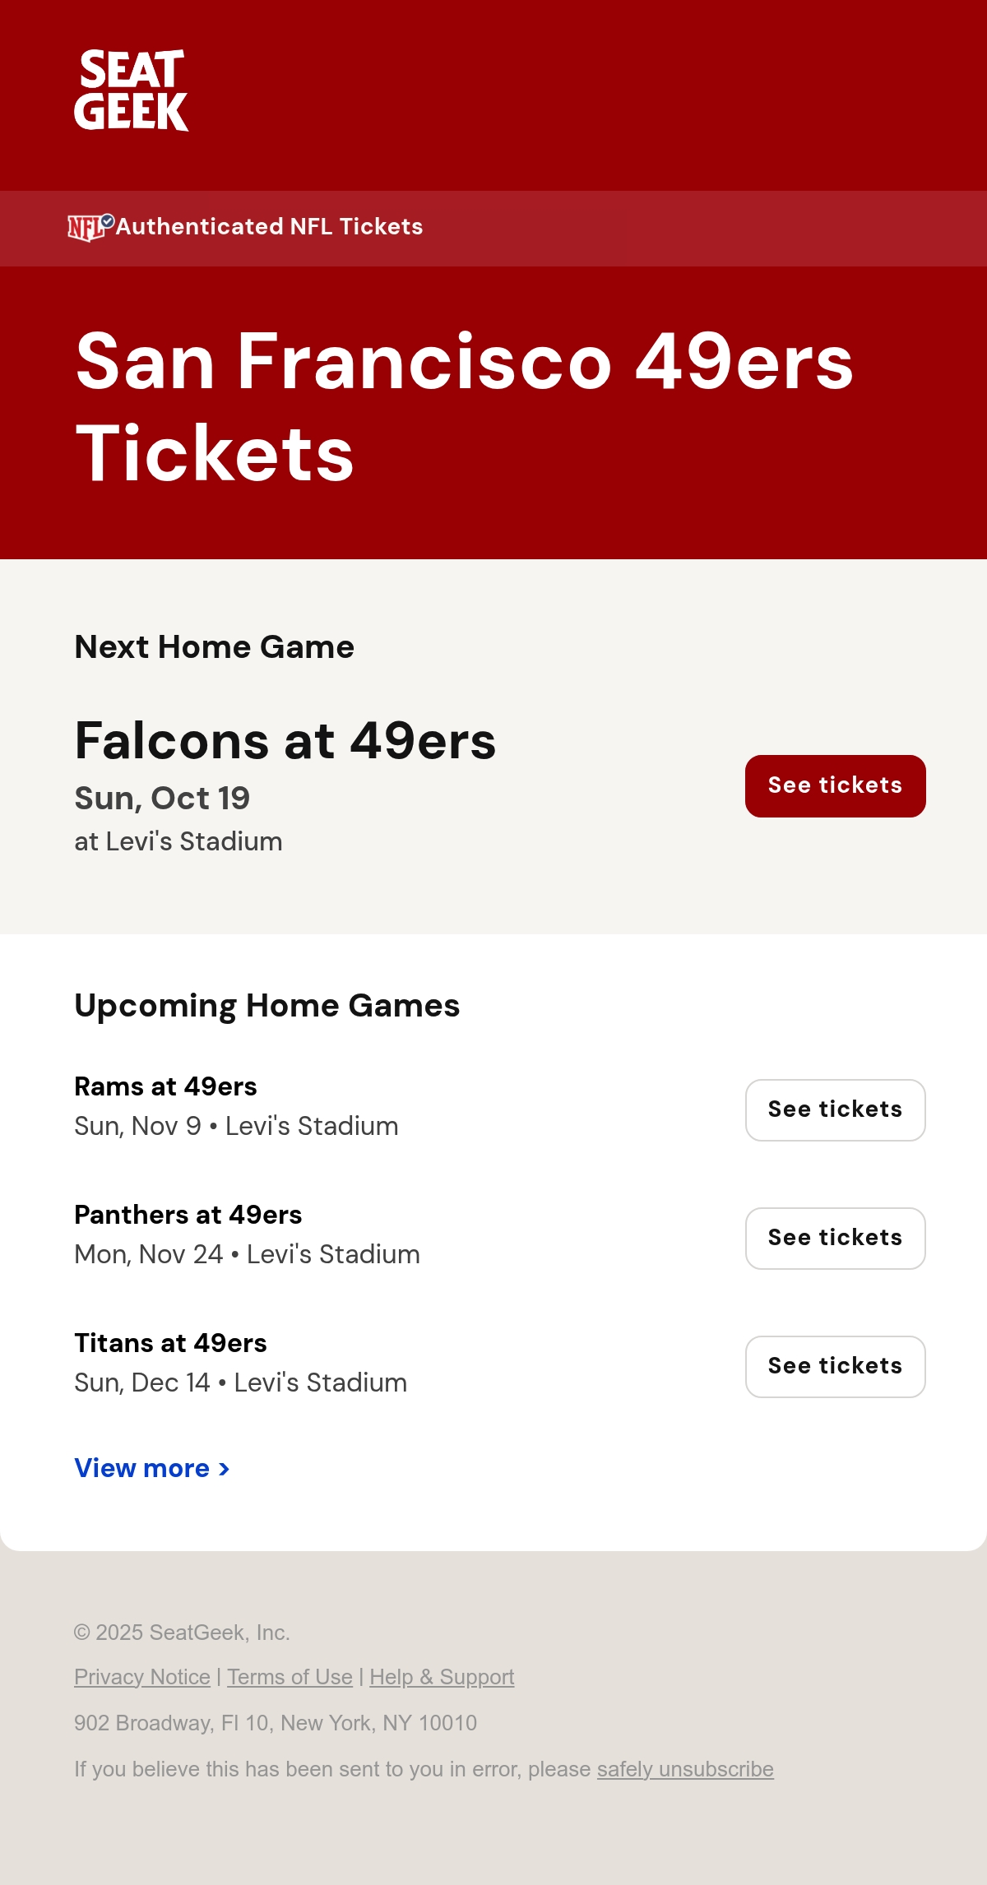See tickets for Falcons at 49ers
The image size is (987, 1885).
coord(835,786)
